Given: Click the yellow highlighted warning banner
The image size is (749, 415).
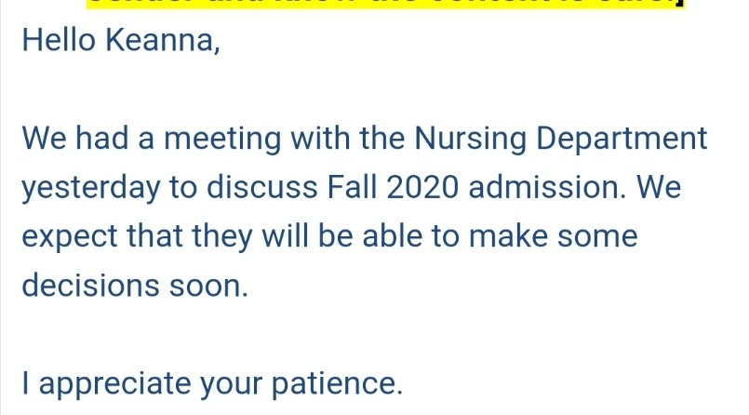Looking at the screenshot, I should coord(387,4).
